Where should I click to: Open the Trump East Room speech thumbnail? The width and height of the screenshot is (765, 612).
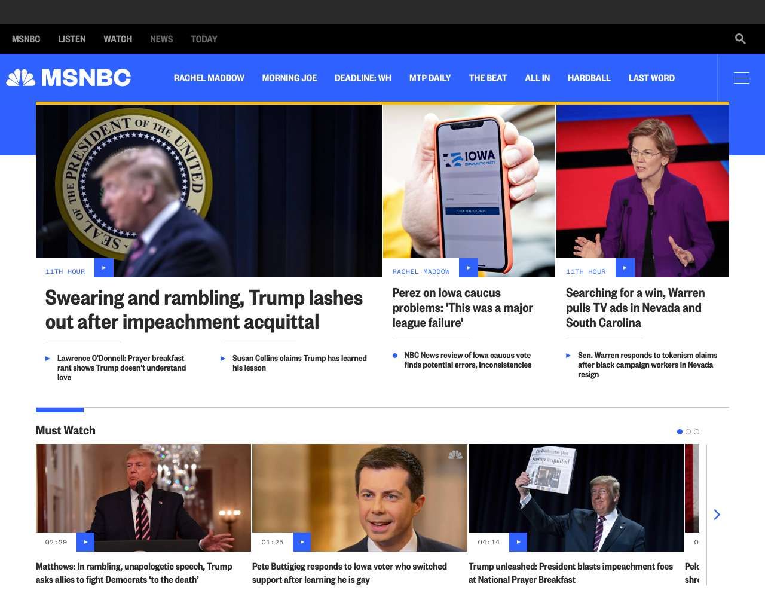coord(143,498)
